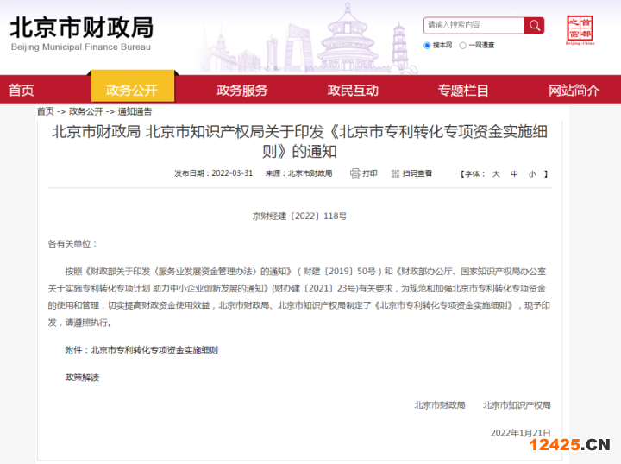
Task: Expand the 专题栏目 navigation menu
Action: pyautogui.click(x=463, y=91)
